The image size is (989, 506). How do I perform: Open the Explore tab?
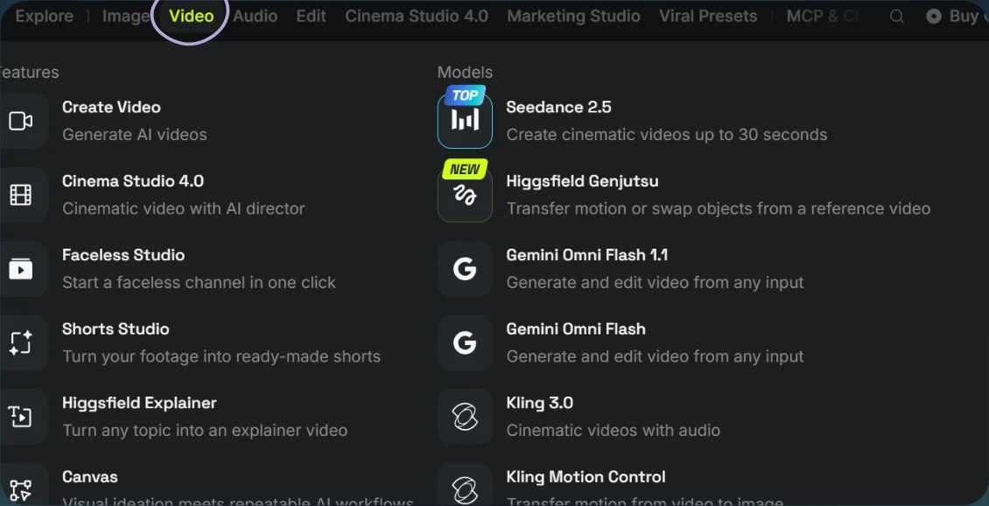[44, 16]
